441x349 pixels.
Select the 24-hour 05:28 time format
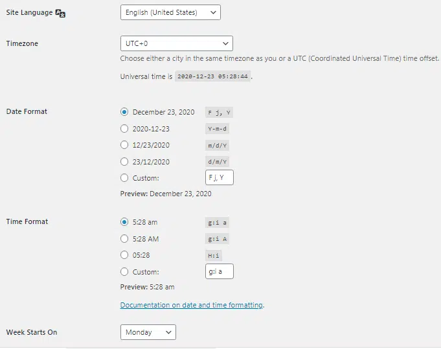(124, 255)
